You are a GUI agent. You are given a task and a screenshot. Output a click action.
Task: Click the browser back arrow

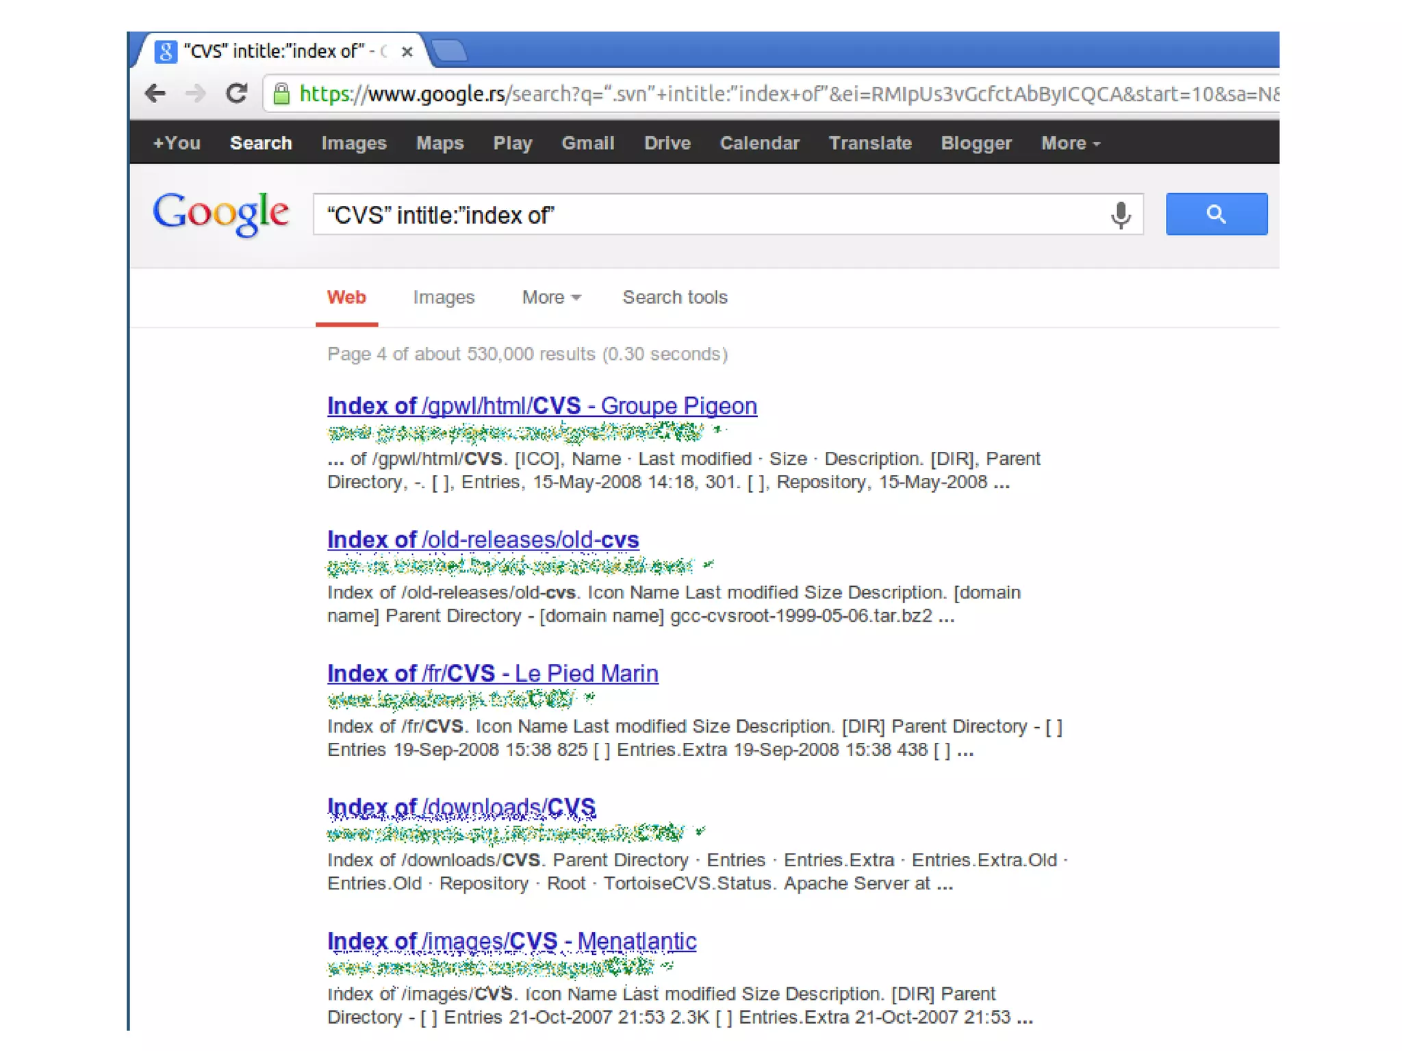click(156, 93)
